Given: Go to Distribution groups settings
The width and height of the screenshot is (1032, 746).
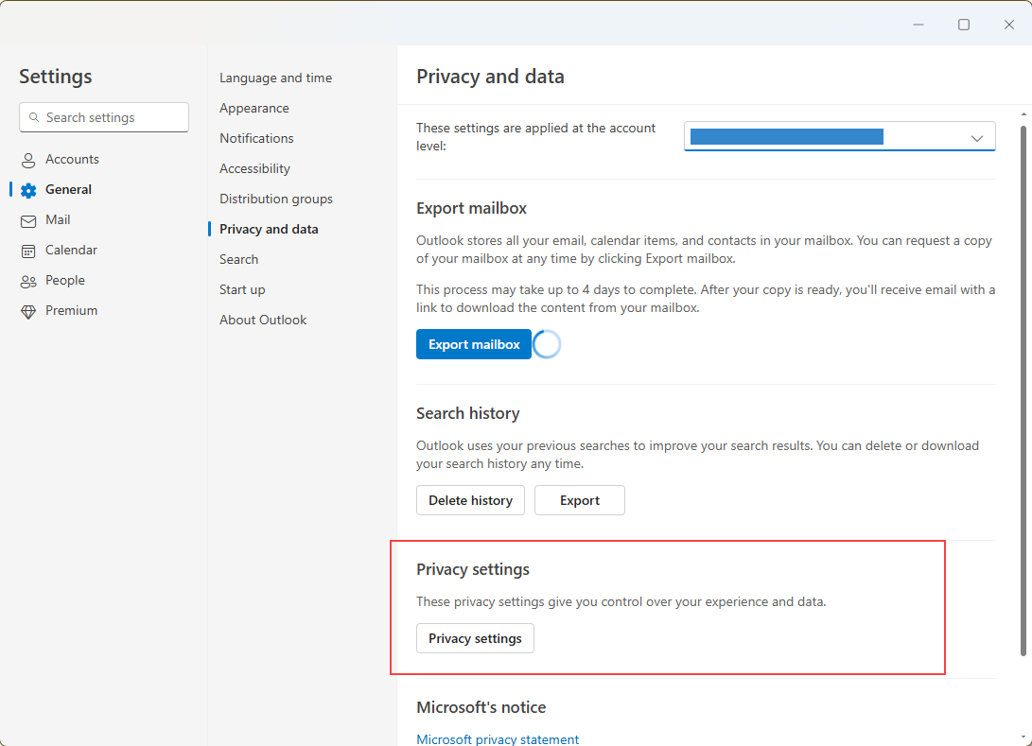Looking at the screenshot, I should (x=276, y=199).
